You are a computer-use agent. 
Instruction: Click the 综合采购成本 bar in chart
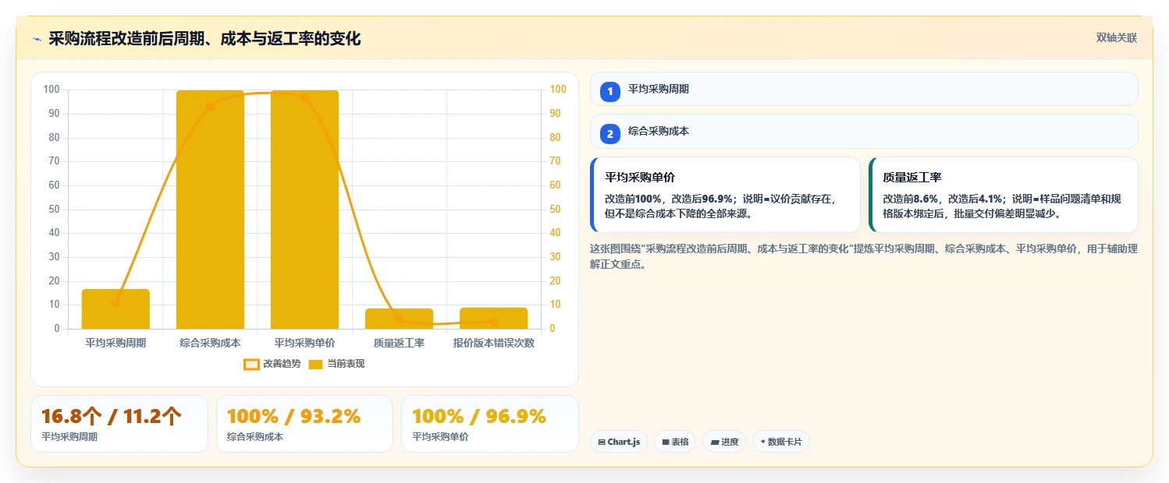(x=210, y=210)
